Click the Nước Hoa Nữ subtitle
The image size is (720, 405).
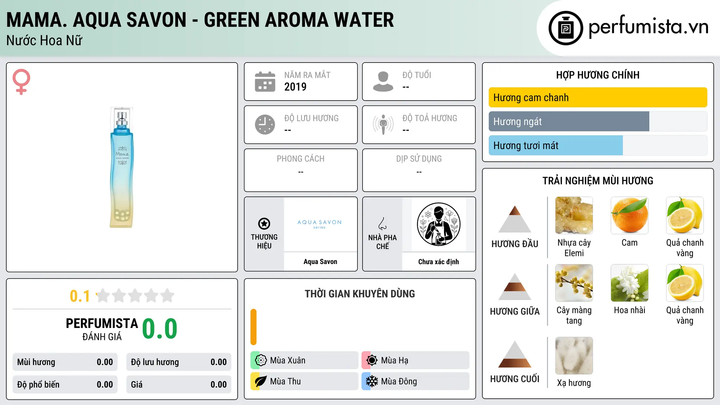[x=44, y=41]
